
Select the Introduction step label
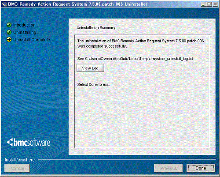click(x=24, y=25)
